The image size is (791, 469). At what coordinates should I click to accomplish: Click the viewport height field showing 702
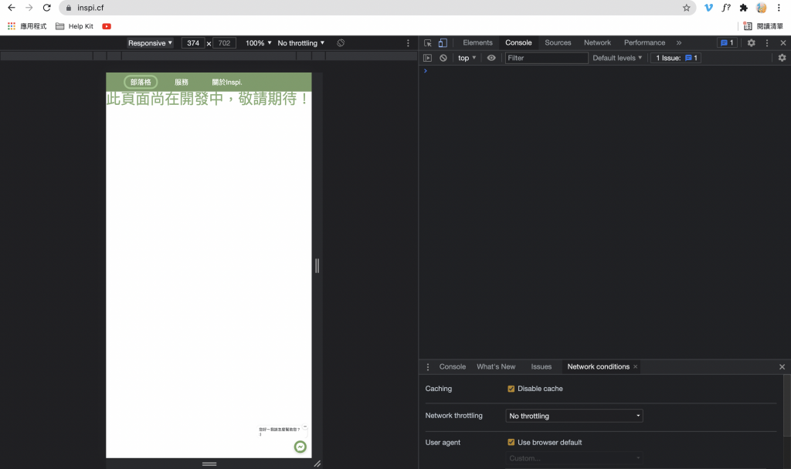[x=225, y=43]
